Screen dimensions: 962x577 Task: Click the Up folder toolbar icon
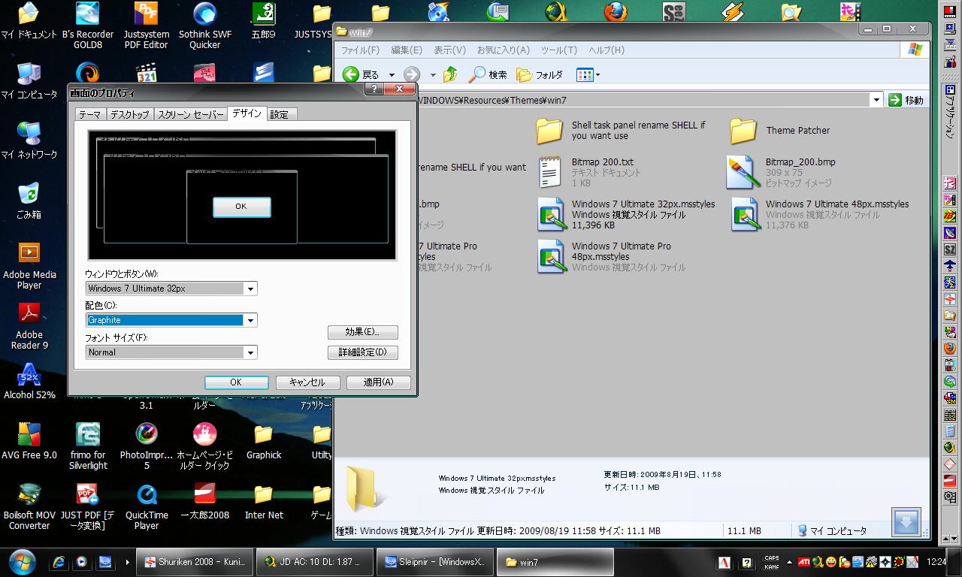(x=450, y=74)
